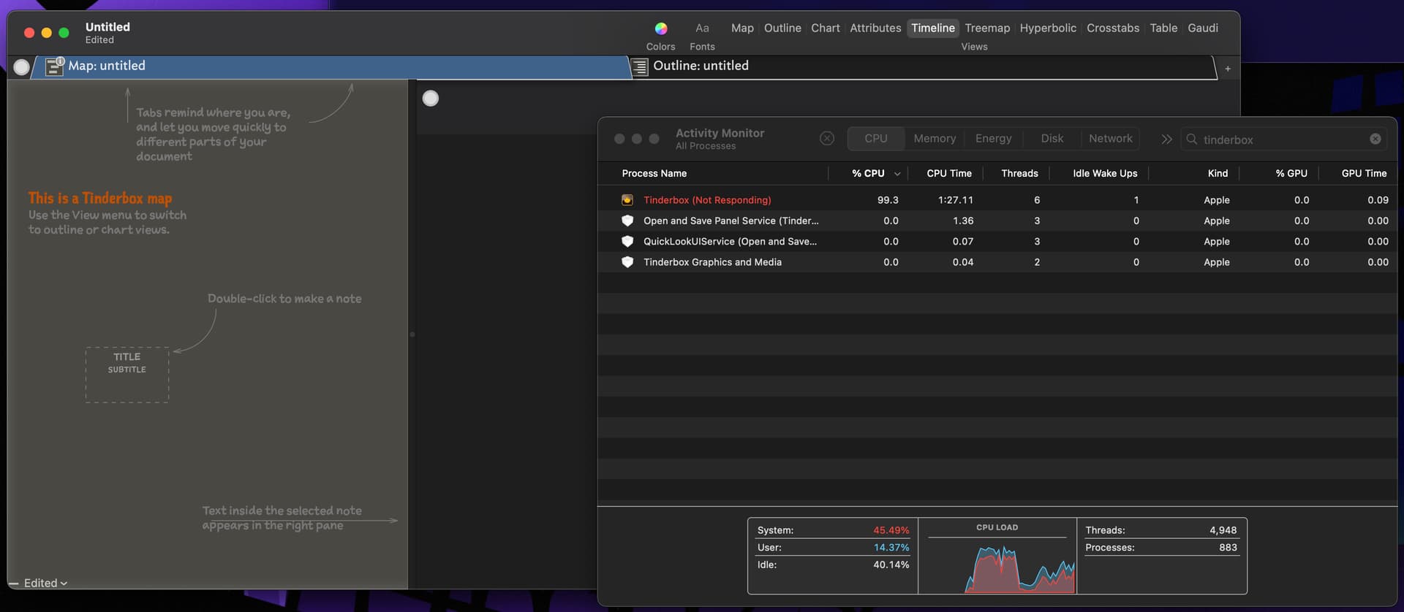Image resolution: width=1404 pixels, height=612 pixels.
Task: Sort by GPU Time column header
Action: coord(1364,173)
